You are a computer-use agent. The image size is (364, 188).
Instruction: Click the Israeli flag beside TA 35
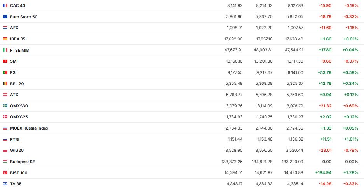click(5, 184)
